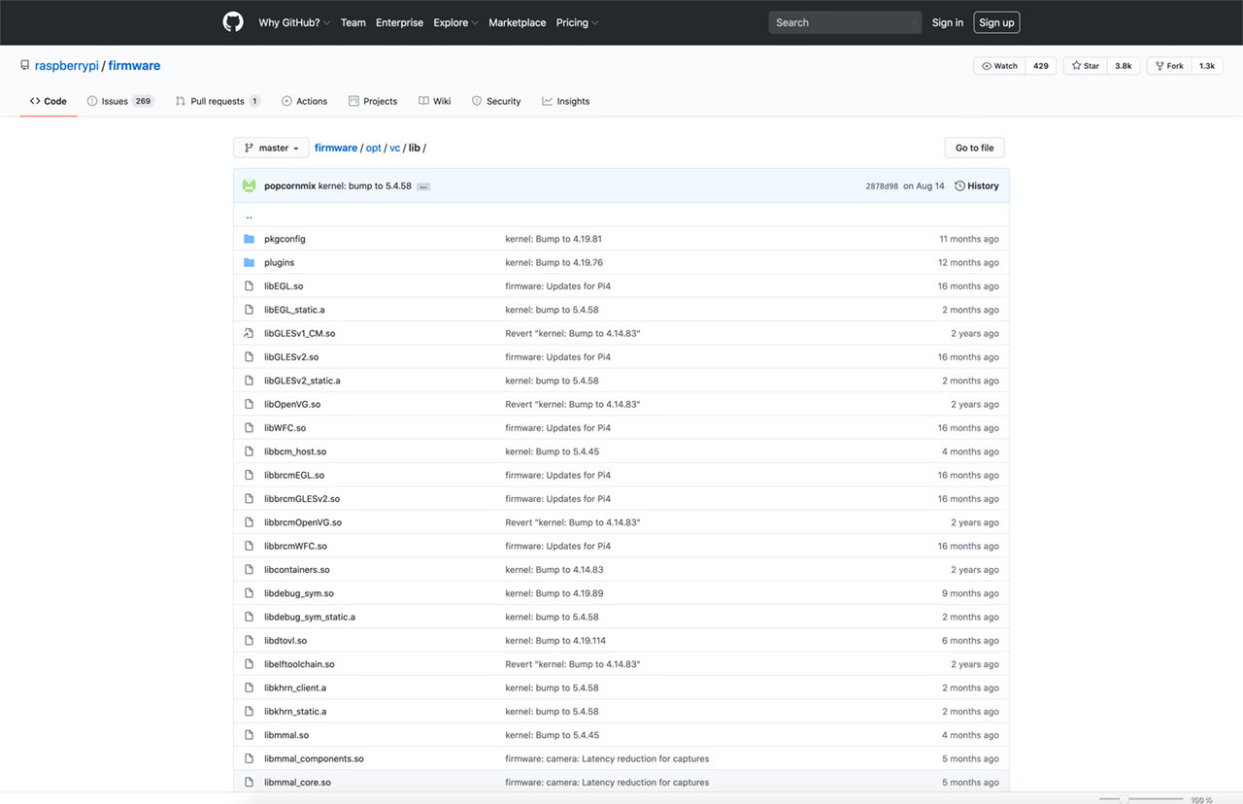Open the plugins folder icon
1243x804 pixels.
point(249,262)
